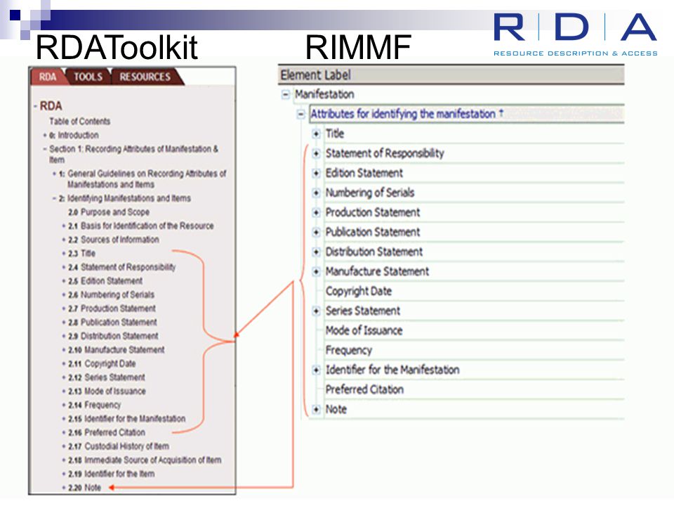Open 2.4 Statement of Responsibility

tap(121, 267)
